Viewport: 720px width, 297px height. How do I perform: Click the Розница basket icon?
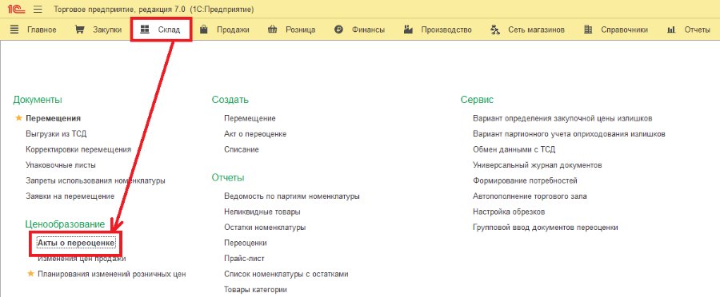tap(272, 30)
